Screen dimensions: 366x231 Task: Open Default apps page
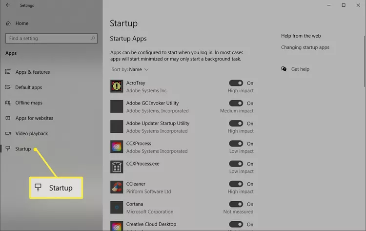28,87
